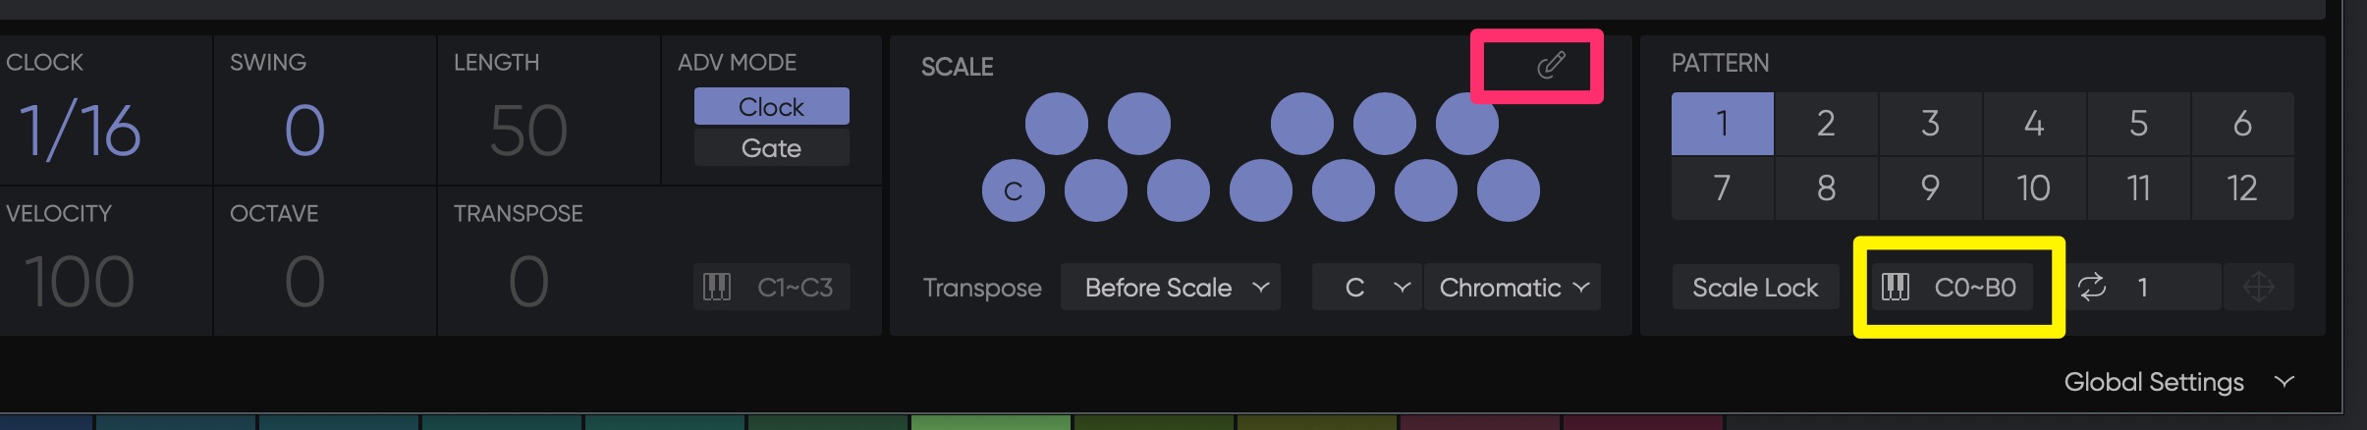Toggle the C root note circle
The image size is (2367, 430).
[x=1013, y=190]
